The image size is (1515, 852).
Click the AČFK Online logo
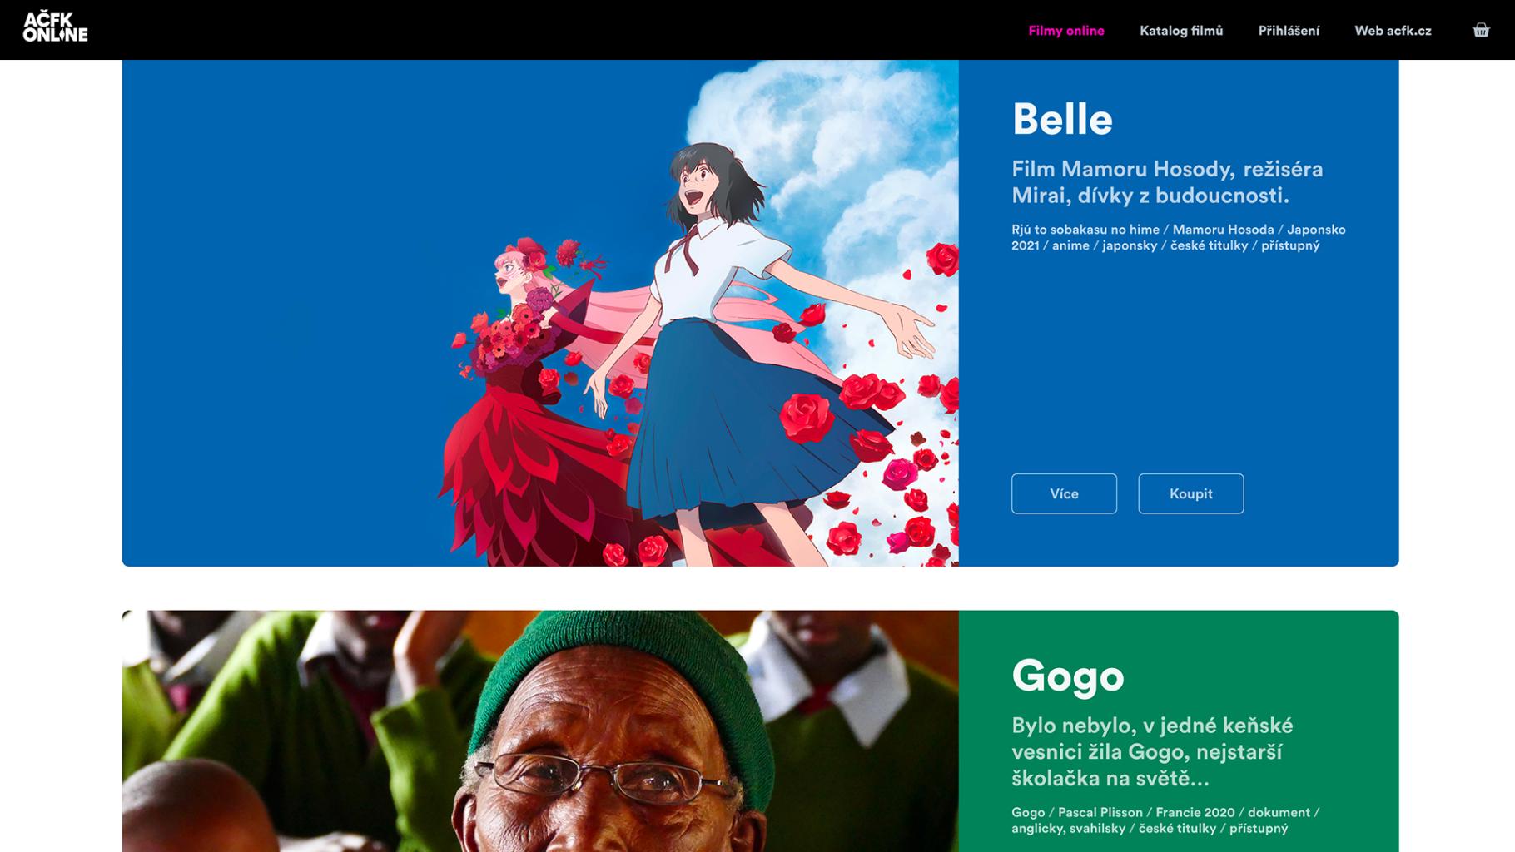pos(55,27)
